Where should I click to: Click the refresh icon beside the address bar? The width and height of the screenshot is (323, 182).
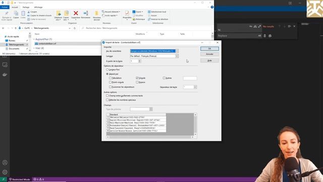click(x=75, y=28)
